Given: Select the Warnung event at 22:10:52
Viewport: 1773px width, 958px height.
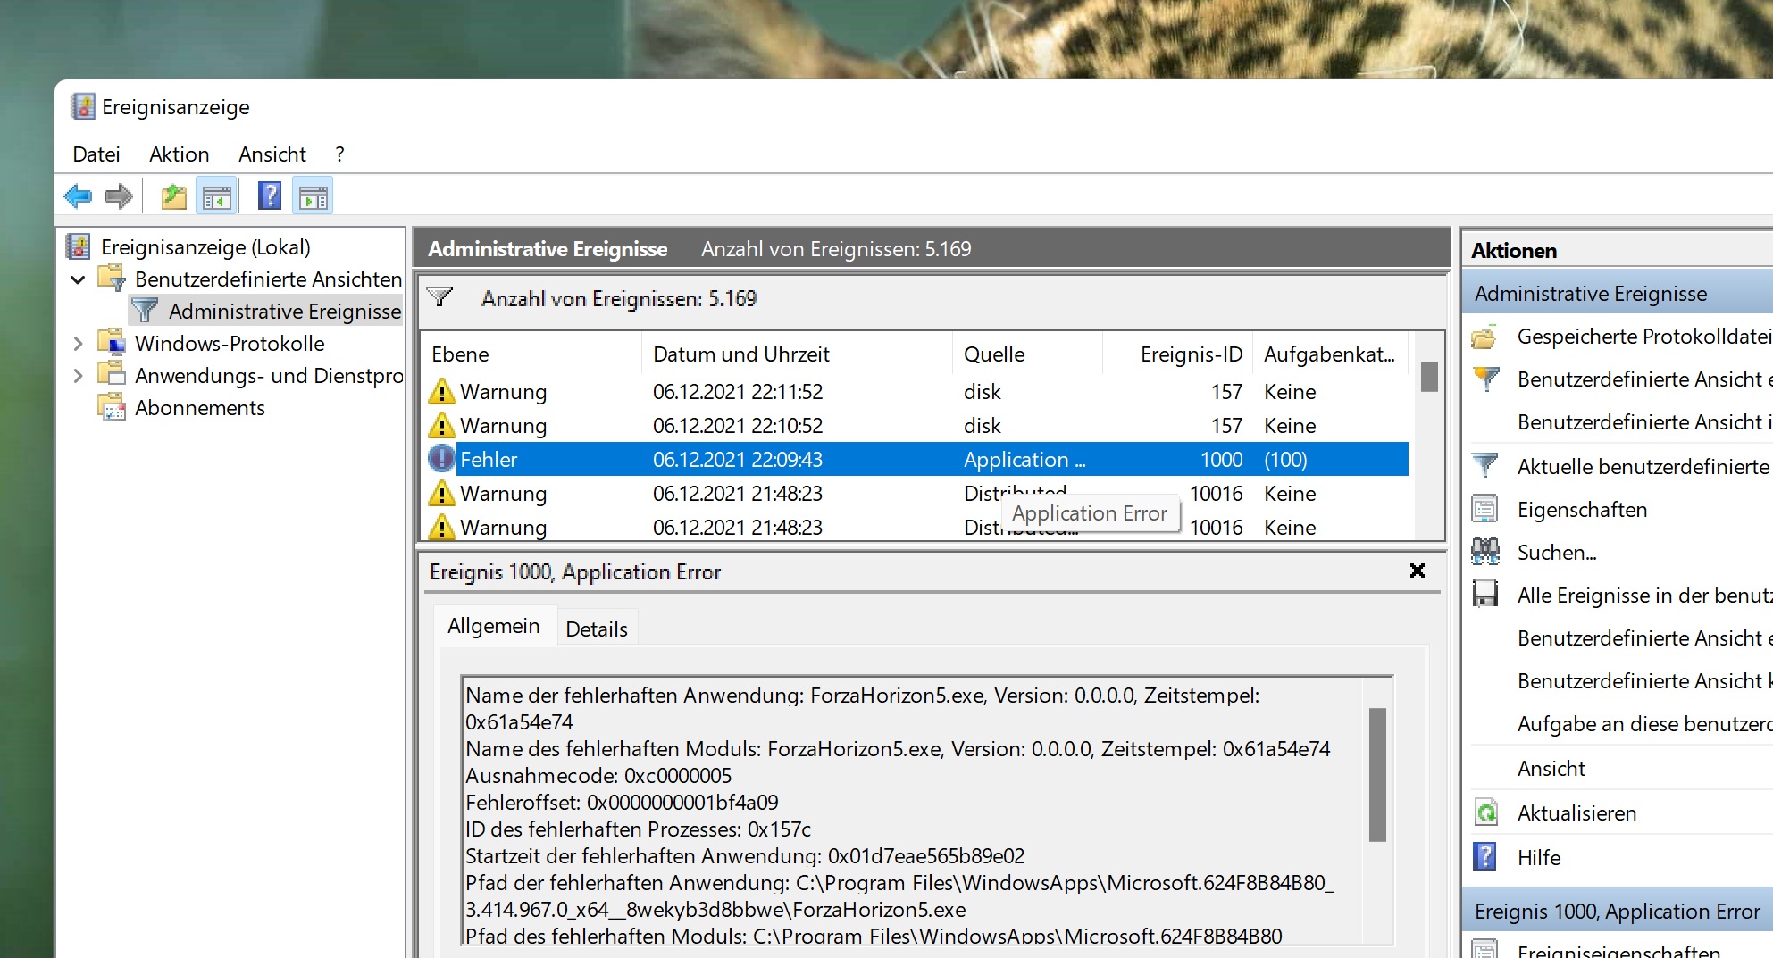Looking at the screenshot, I should (x=916, y=426).
